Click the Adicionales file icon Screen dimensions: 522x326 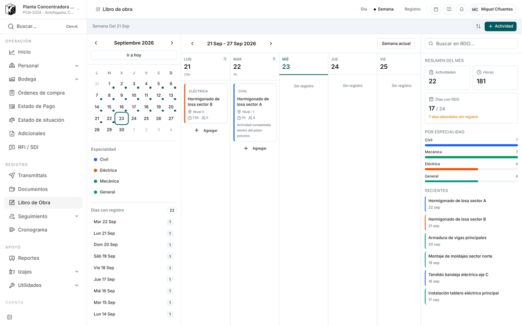coord(12,133)
